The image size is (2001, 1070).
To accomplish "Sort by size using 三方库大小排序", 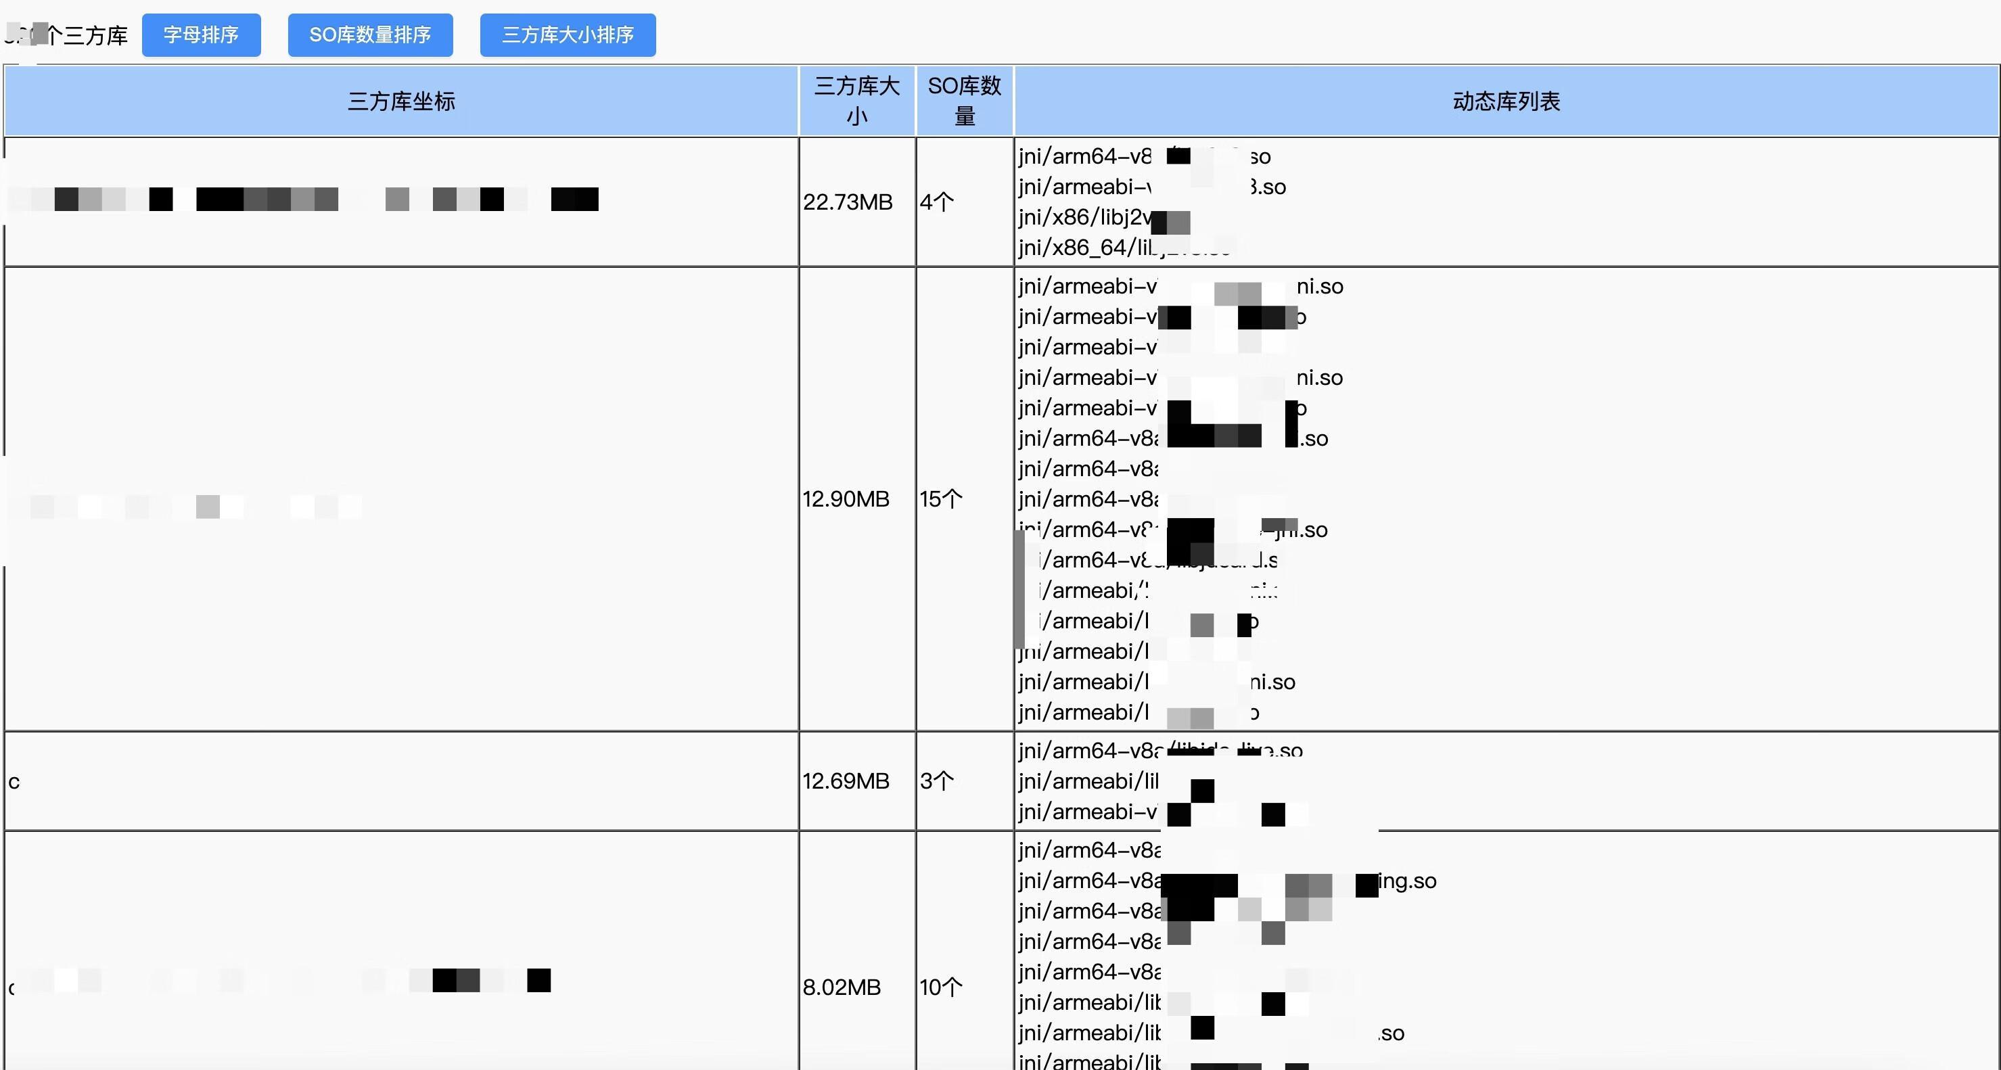I will [x=568, y=35].
